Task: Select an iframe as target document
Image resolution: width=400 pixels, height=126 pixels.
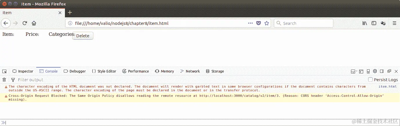Action: click(x=354, y=71)
